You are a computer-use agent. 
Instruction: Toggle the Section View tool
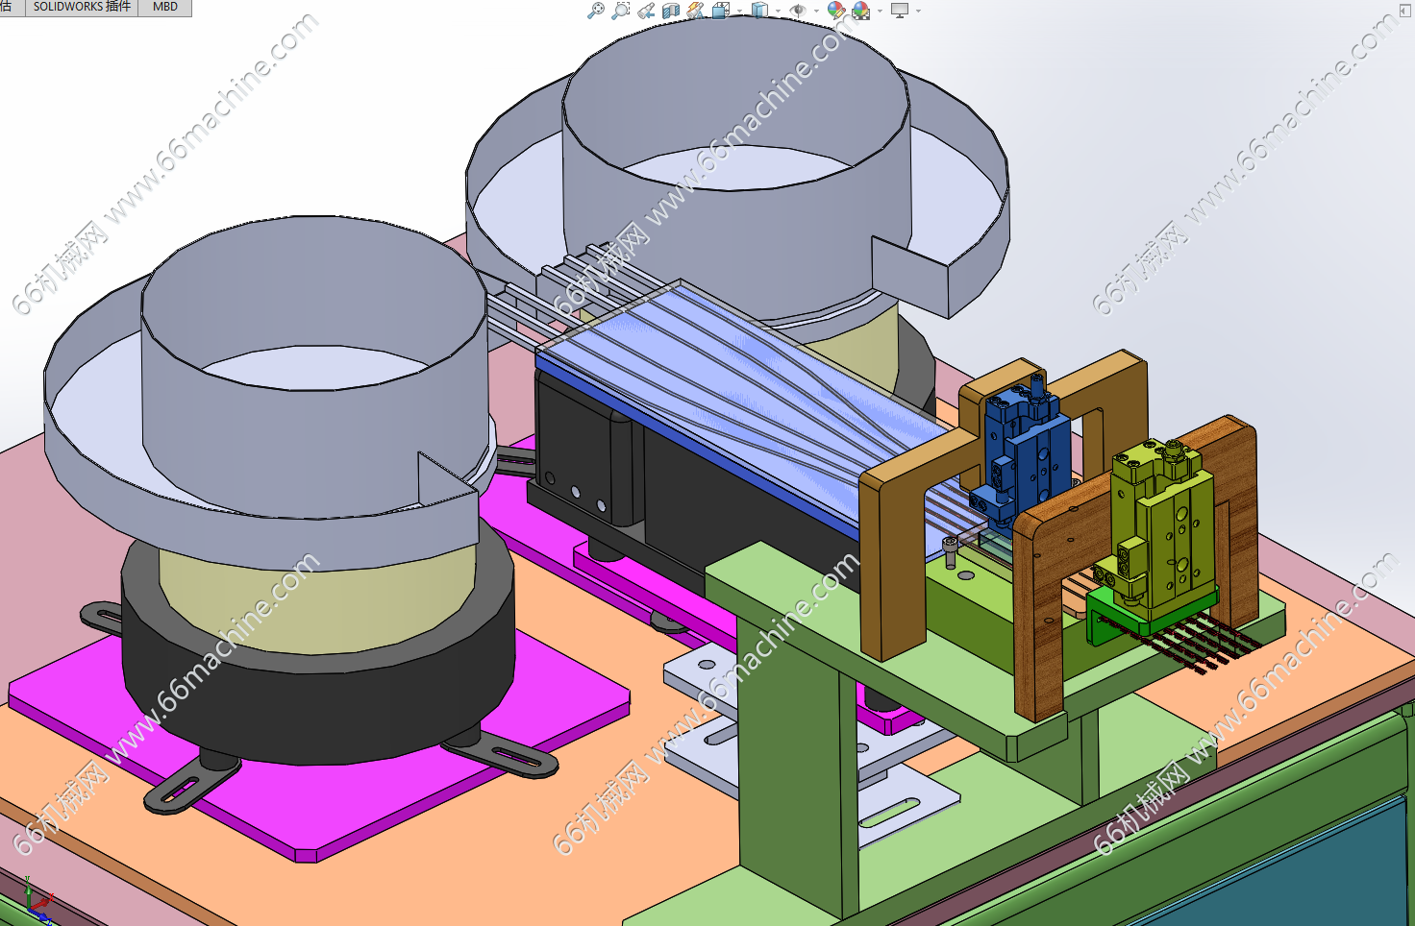[671, 11]
